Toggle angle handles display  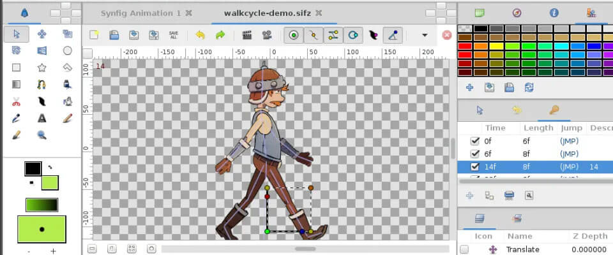pyautogui.click(x=393, y=35)
